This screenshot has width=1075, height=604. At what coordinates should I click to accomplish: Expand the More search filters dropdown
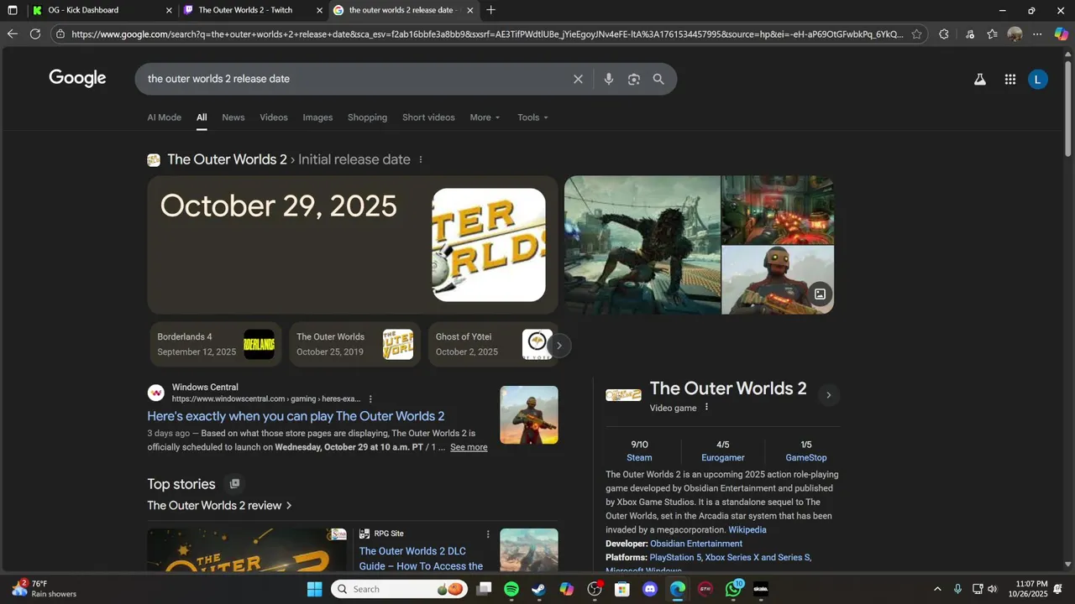485,117
